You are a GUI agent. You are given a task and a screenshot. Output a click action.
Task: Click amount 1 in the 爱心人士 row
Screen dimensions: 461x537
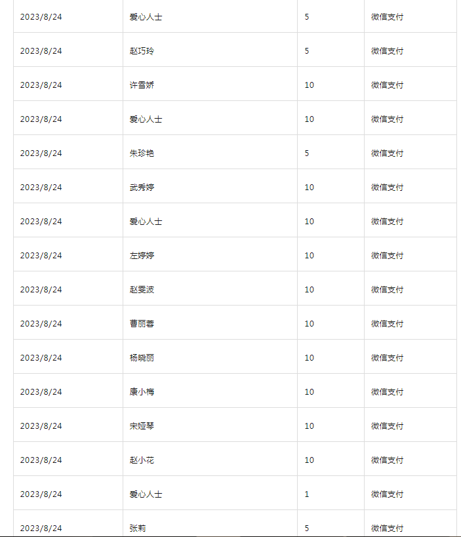coord(307,494)
